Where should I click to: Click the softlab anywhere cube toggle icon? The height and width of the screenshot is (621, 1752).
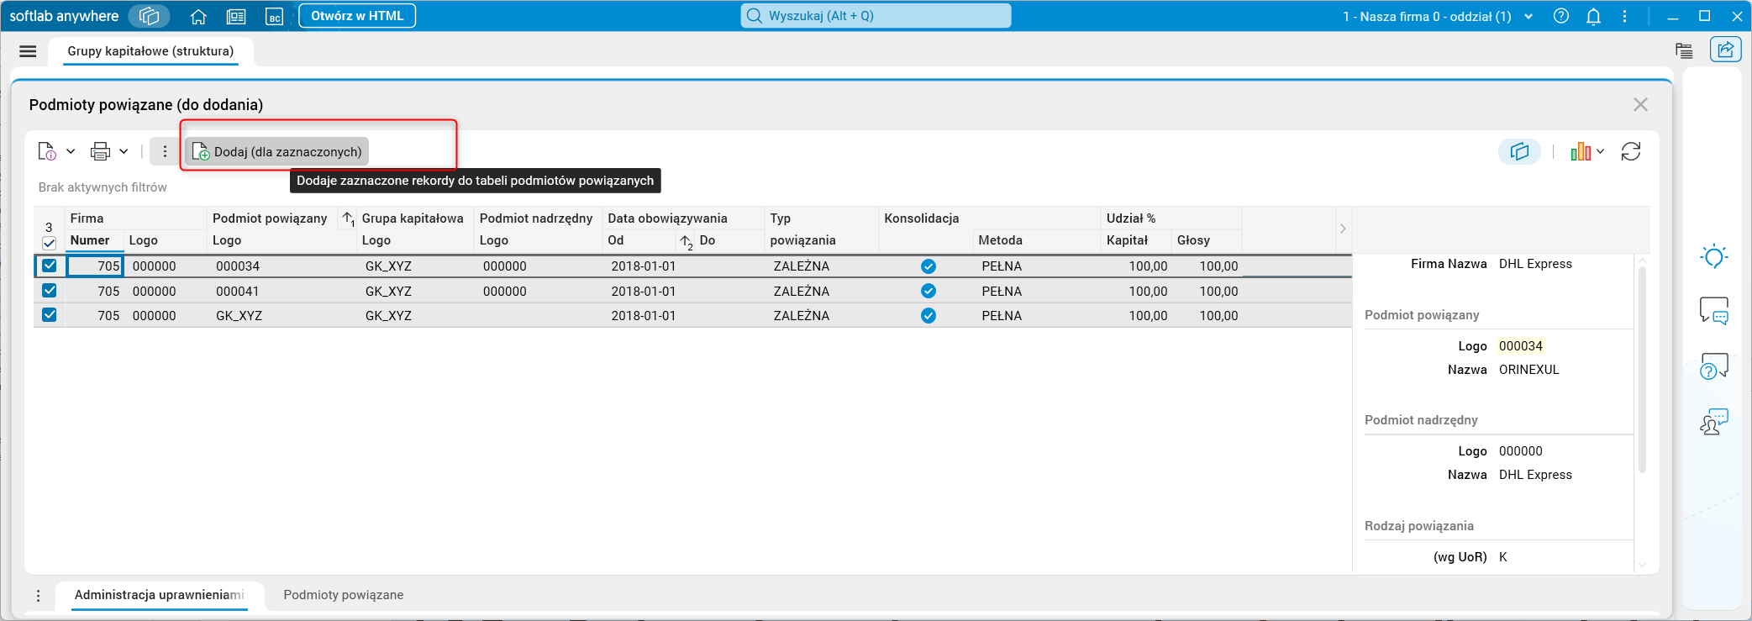[150, 16]
